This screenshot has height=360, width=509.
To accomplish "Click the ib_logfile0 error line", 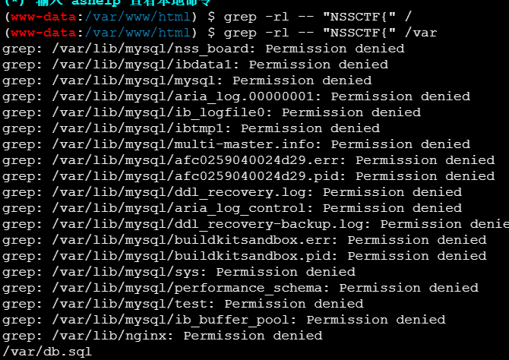I will click(212, 112).
